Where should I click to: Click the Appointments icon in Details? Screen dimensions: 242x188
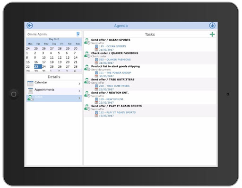30,90
